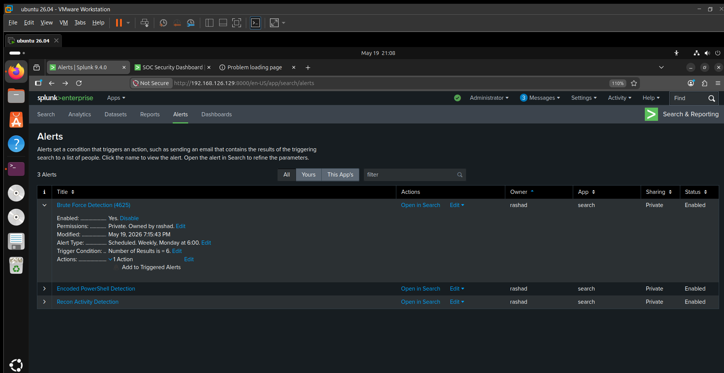
Task: Open the Datasets nav tab
Action: point(115,114)
